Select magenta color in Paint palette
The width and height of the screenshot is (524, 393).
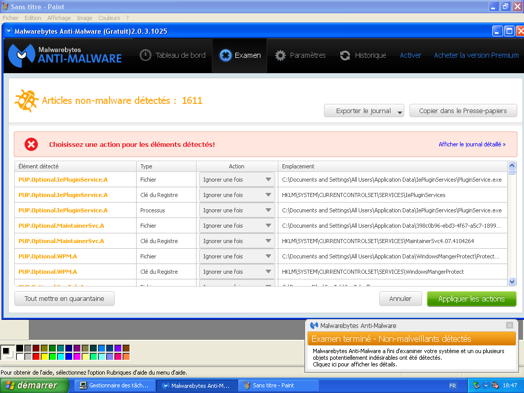(77, 357)
